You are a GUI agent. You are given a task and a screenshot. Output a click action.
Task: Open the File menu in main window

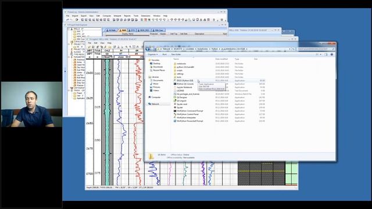pyautogui.click(x=67, y=16)
